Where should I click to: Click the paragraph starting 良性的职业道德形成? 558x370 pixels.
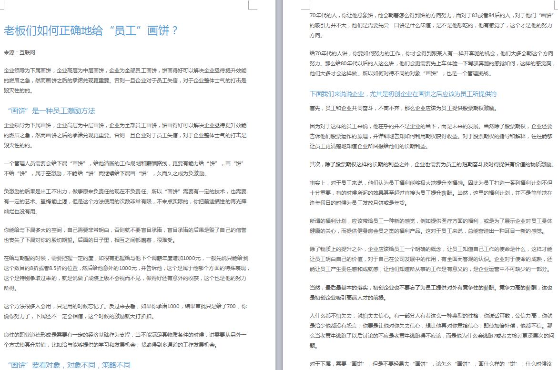coord(125,340)
